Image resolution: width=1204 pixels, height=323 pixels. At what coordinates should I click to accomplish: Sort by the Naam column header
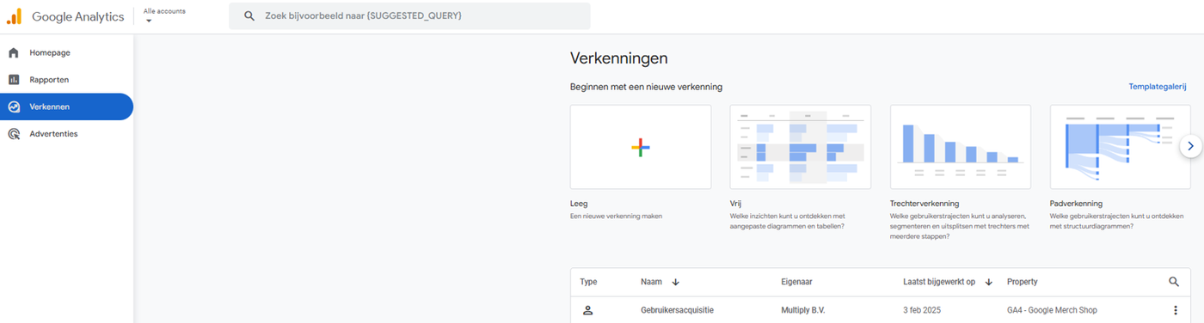(651, 282)
